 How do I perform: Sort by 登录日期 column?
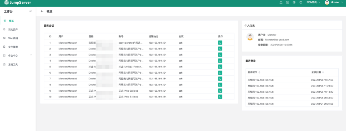coord(317,72)
